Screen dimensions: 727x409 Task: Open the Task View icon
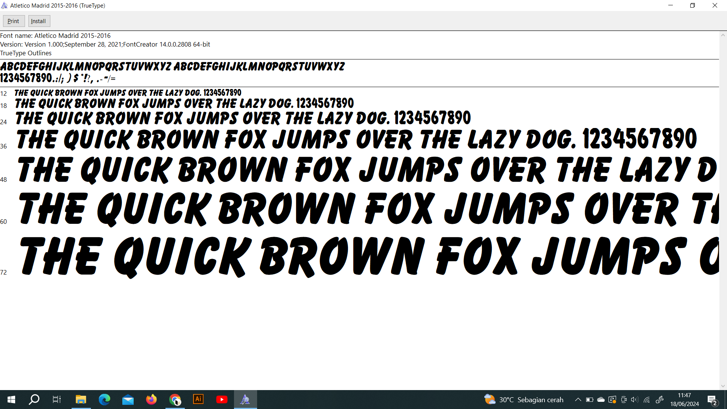[x=57, y=400]
